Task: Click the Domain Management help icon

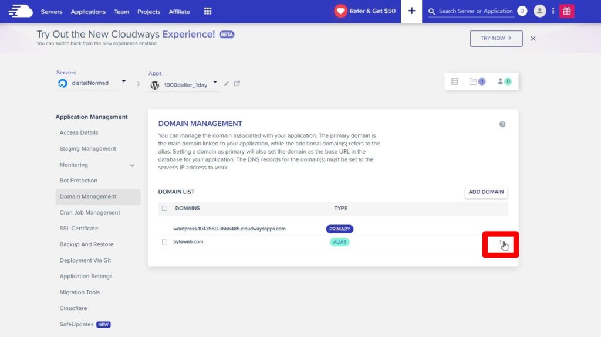Action: (x=502, y=124)
